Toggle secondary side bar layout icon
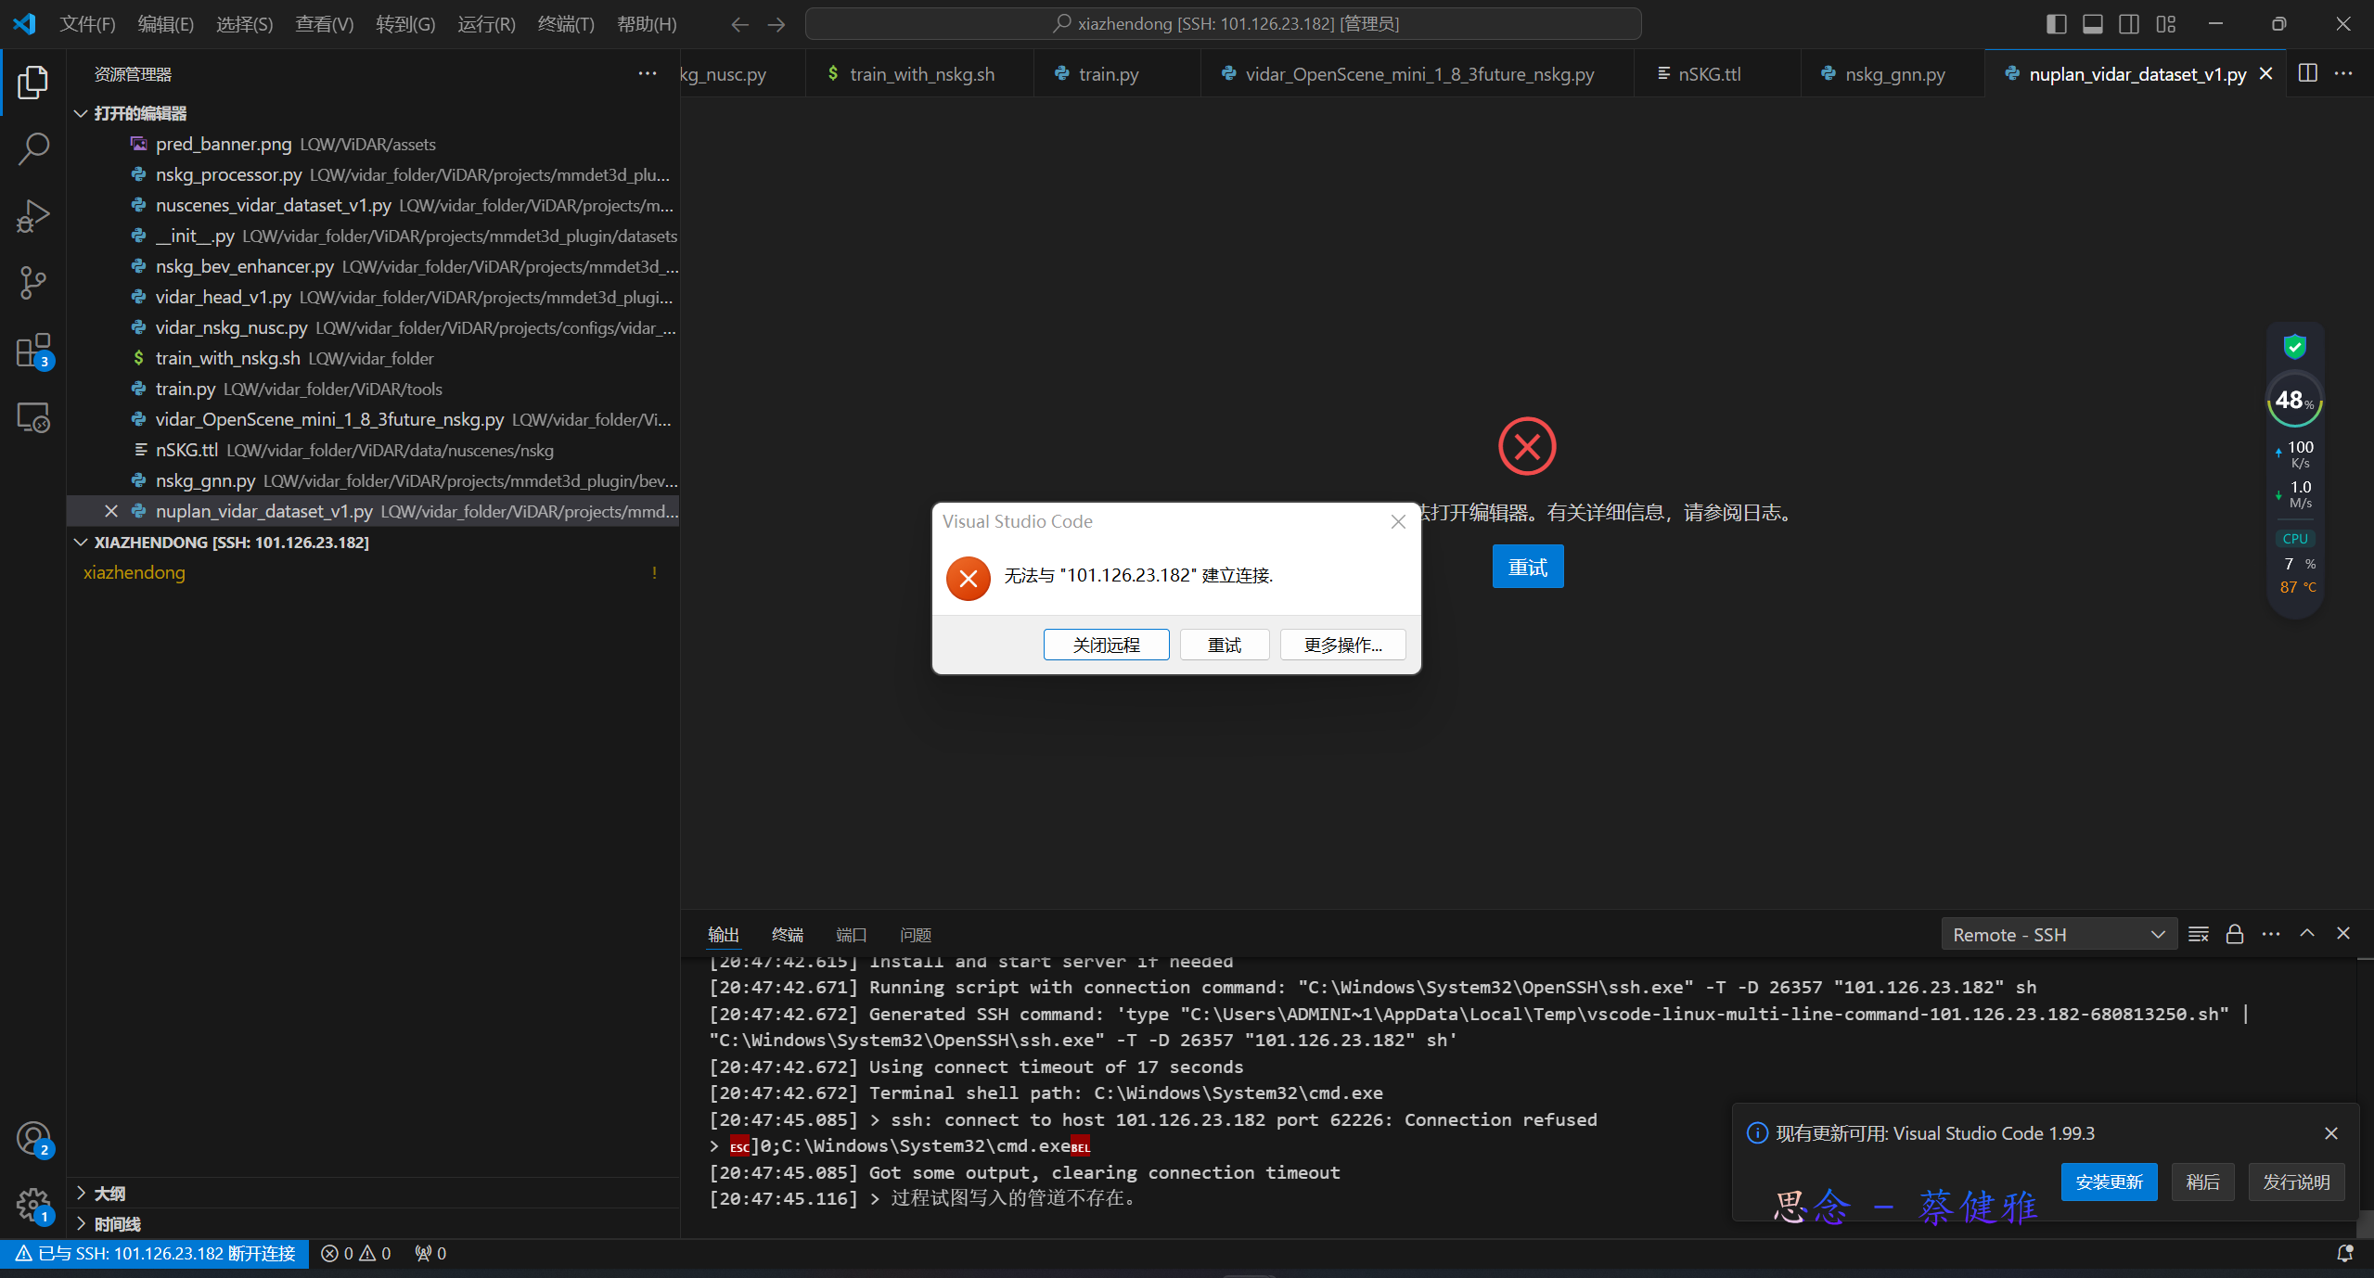This screenshot has width=2374, height=1278. point(2129,24)
